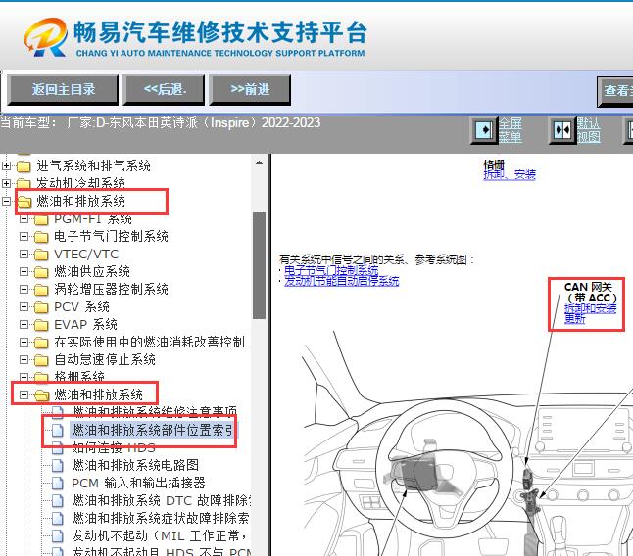Expand the 在实际使用中的燃油消耗改善控制 node
The image size is (633, 556).
pyautogui.click(x=24, y=342)
